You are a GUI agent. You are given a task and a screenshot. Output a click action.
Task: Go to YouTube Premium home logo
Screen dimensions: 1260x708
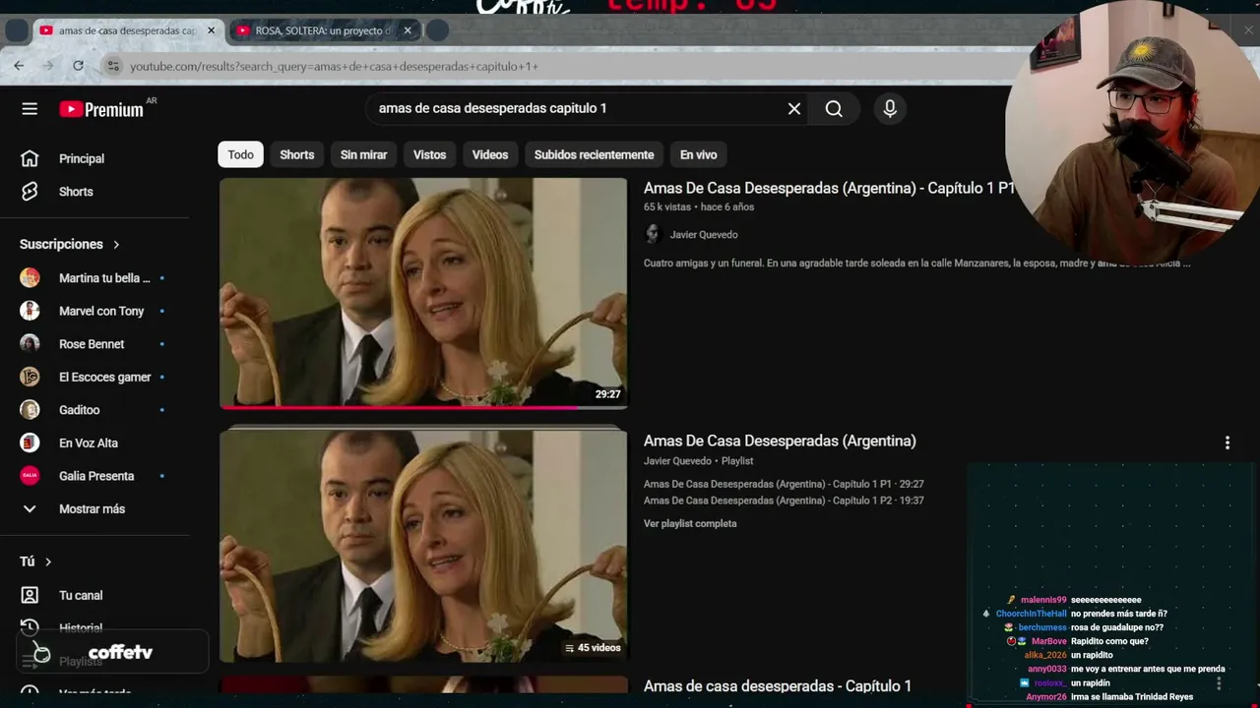pos(102,109)
